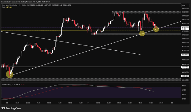Click the 20 date label on time axis

172,103
